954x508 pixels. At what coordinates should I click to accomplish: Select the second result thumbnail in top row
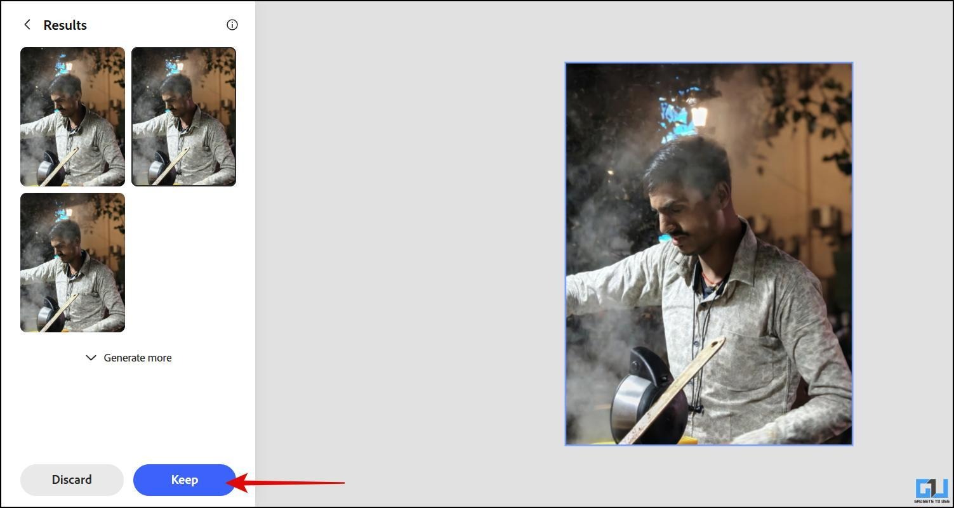[x=183, y=117]
